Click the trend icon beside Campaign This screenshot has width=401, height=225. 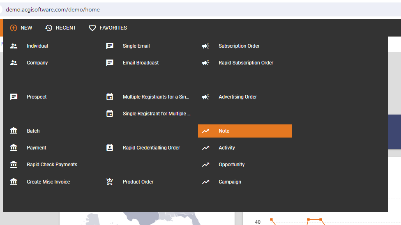[x=205, y=182]
